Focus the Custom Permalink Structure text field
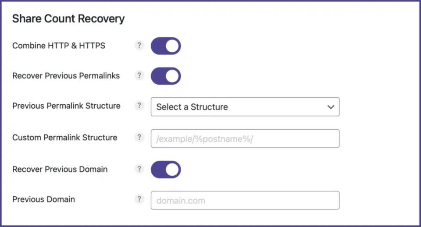Viewport: 421px width, 227px height. tap(245, 138)
